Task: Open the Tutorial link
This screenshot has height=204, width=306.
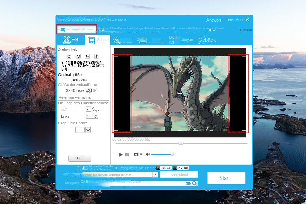Action: pyautogui.click(x=245, y=30)
